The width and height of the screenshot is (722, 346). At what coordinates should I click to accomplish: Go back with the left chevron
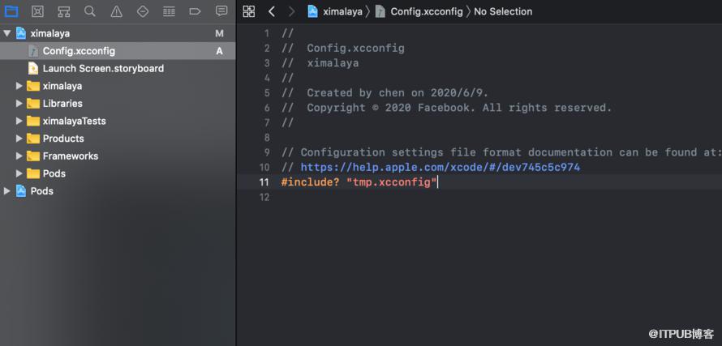tap(272, 11)
